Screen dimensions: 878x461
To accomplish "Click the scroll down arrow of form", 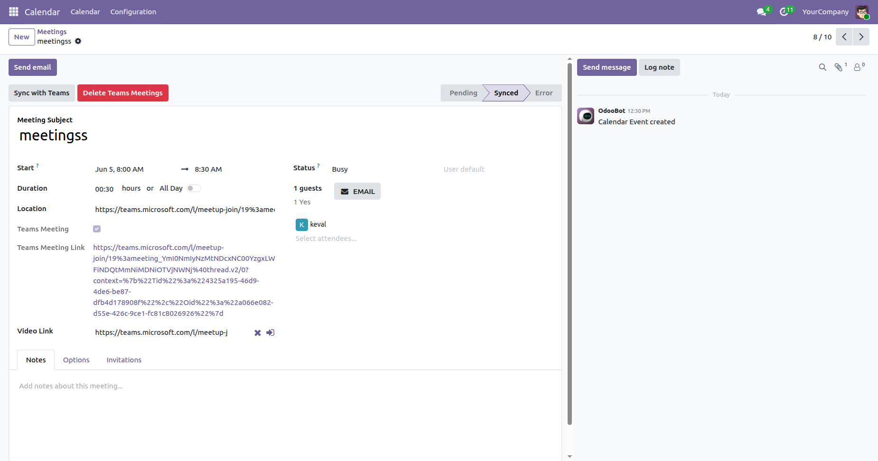I will click(570, 457).
